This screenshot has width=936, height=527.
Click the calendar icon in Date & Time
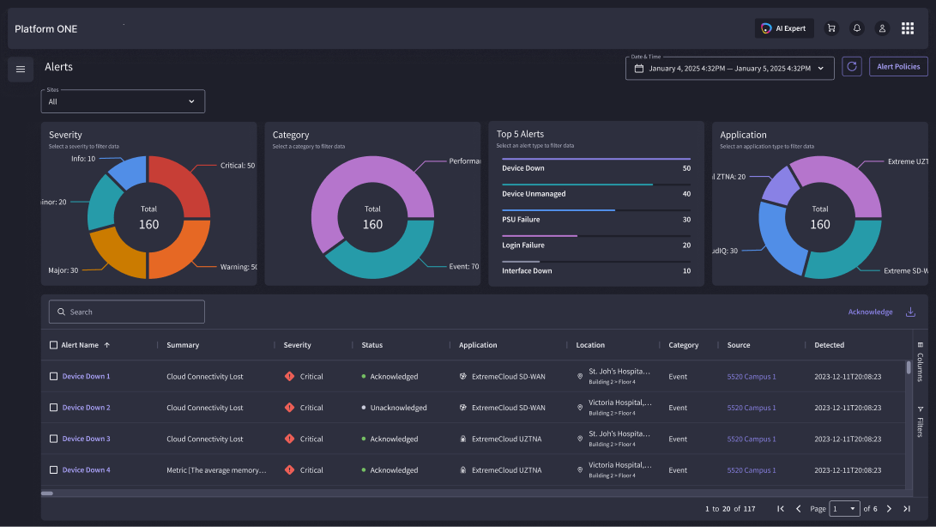pos(638,68)
